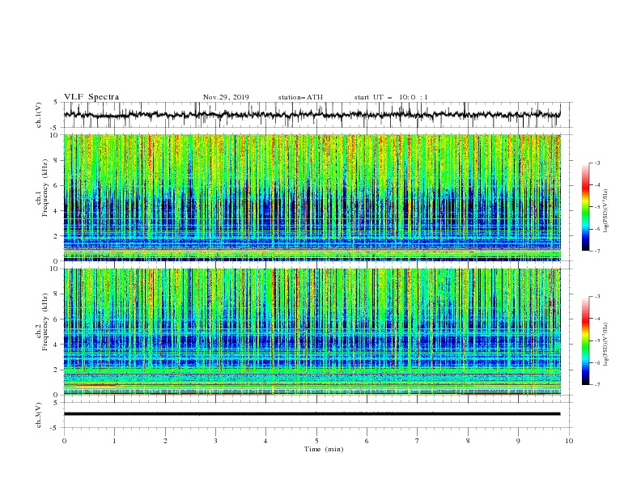Select the "ch.1 Frequency (kHz)" axis label

(x=42, y=188)
